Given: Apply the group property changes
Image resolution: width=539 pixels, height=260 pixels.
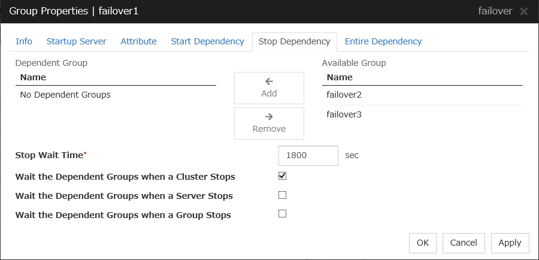Looking at the screenshot, I should (x=510, y=243).
